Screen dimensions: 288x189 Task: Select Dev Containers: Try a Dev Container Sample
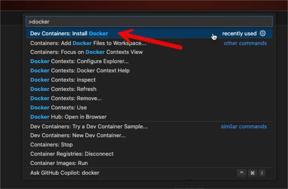pyautogui.click(x=149, y=126)
